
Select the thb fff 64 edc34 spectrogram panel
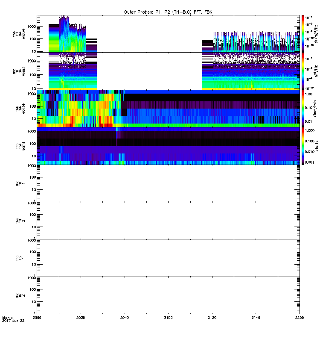168,34
